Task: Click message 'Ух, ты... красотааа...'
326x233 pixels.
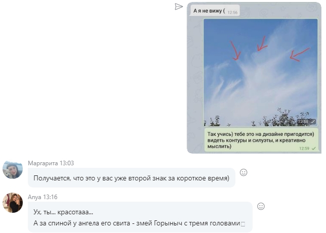Action: (x=63, y=212)
